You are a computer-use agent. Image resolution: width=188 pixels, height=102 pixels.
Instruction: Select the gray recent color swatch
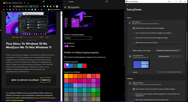click(75, 66)
